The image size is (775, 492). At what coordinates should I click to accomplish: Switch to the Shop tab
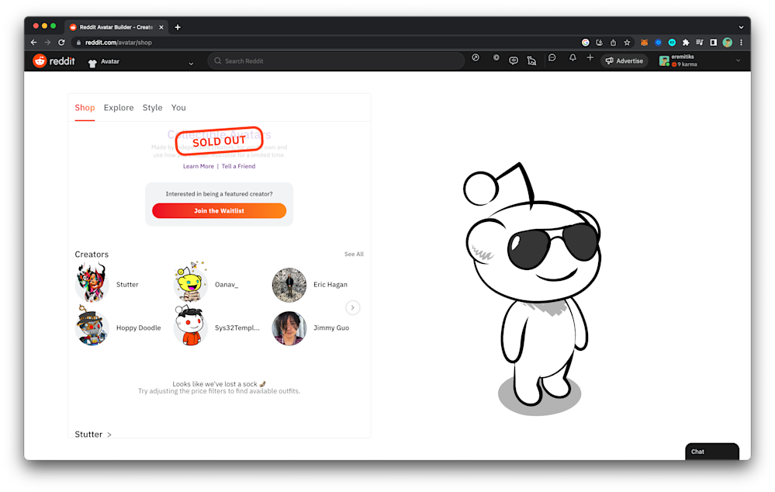tap(85, 107)
